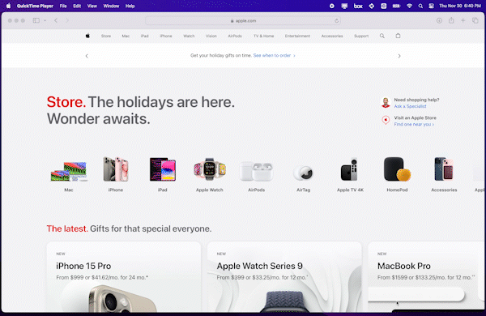Open the Apple Watch Series 9 card
486x316 pixels.
pyautogui.click(x=284, y=277)
